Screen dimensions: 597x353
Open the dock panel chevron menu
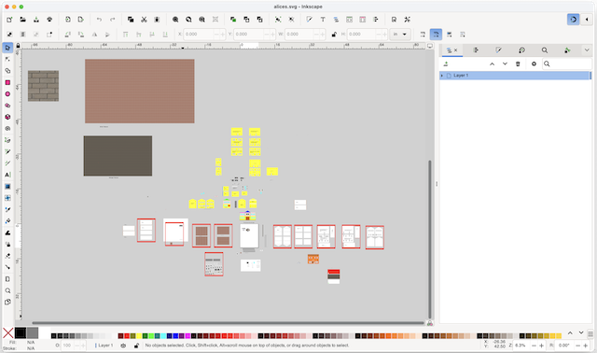point(587,49)
